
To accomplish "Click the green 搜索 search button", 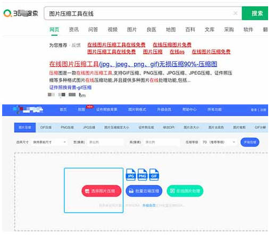I will coord(255,13).
